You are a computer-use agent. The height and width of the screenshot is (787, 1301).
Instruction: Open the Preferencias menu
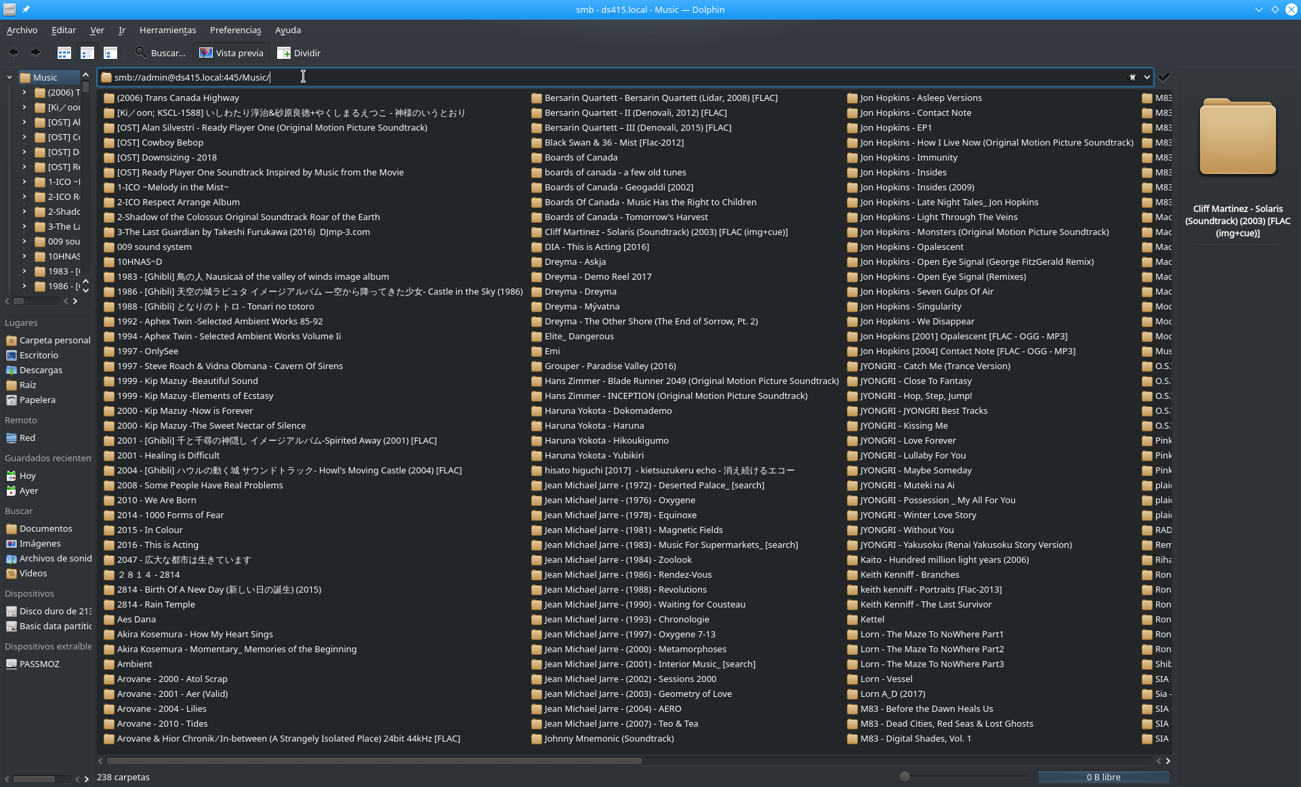[x=235, y=30]
